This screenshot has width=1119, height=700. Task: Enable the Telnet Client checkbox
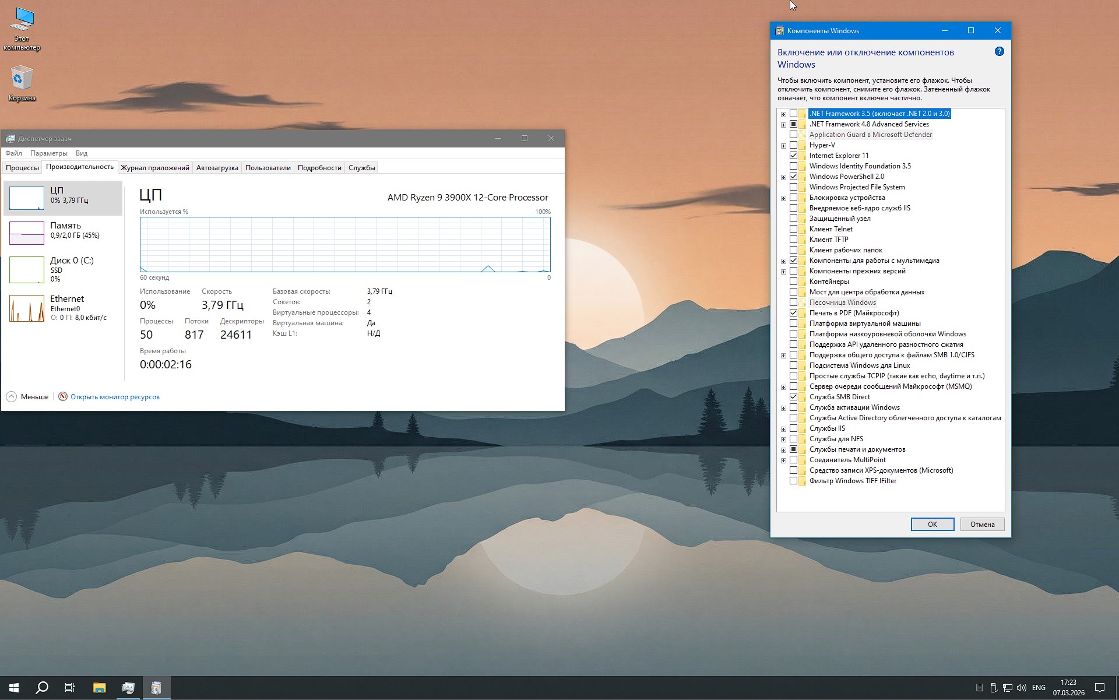(x=793, y=229)
